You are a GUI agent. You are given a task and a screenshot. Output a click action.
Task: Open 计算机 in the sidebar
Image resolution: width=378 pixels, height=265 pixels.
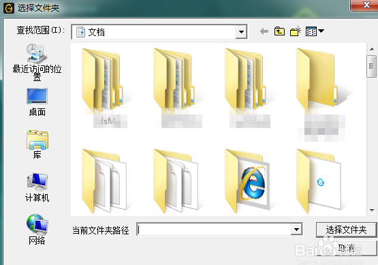click(37, 187)
